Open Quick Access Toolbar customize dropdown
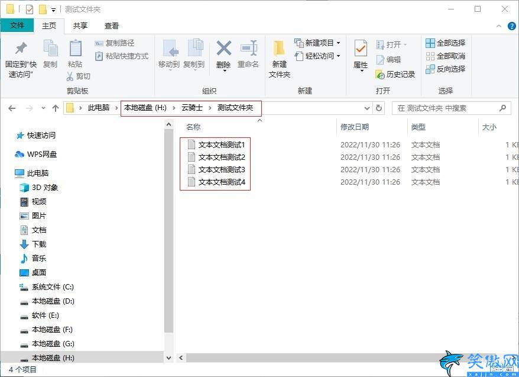 (x=53, y=10)
